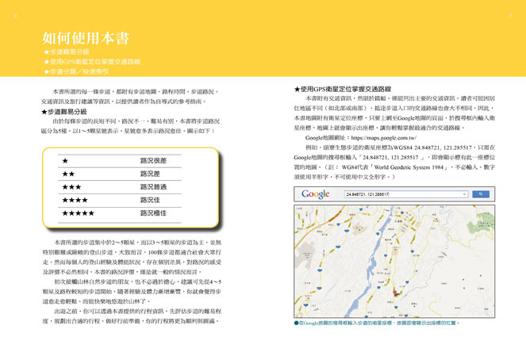Click the green caption text below the map
The image size is (526, 356).
[377, 323]
